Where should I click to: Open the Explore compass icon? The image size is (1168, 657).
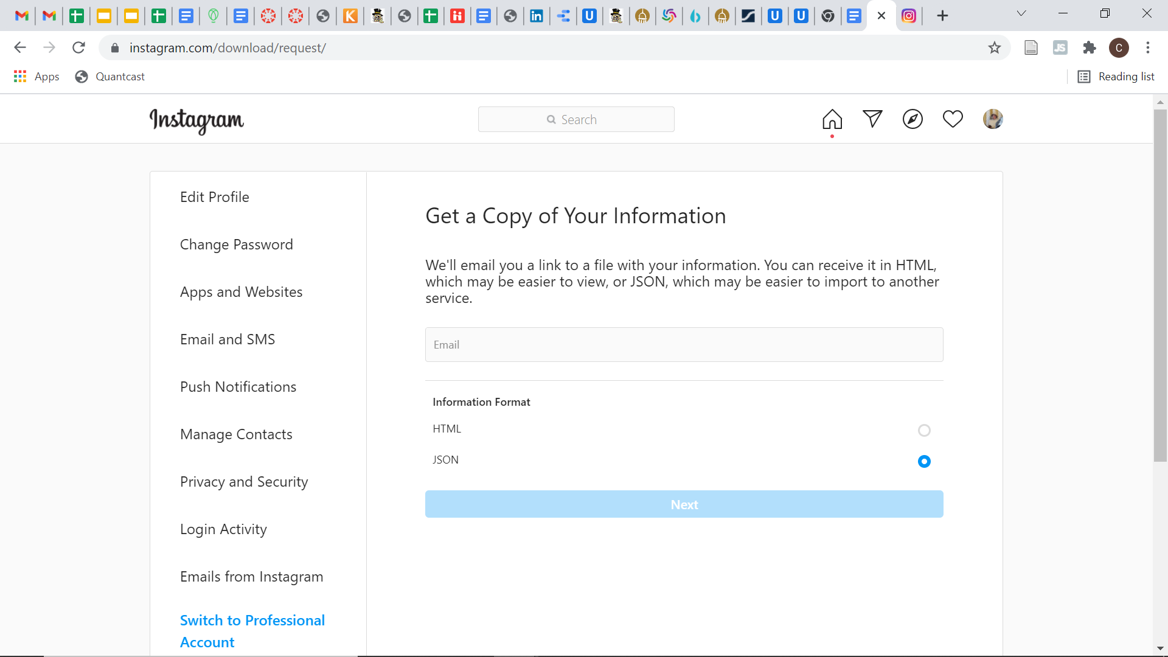tap(912, 119)
